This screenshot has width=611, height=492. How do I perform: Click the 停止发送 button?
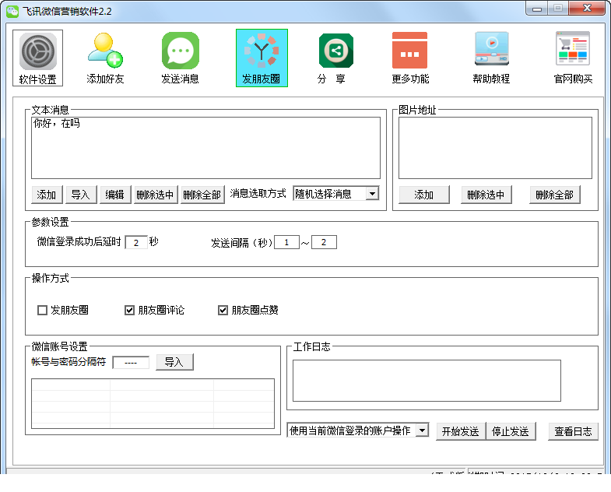coord(511,431)
